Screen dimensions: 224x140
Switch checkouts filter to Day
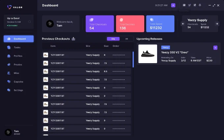click(x=113, y=39)
